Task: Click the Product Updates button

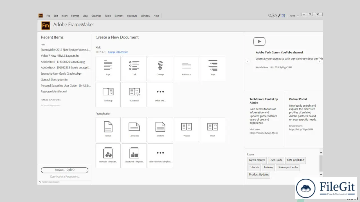Action: (x=259, y=175)
